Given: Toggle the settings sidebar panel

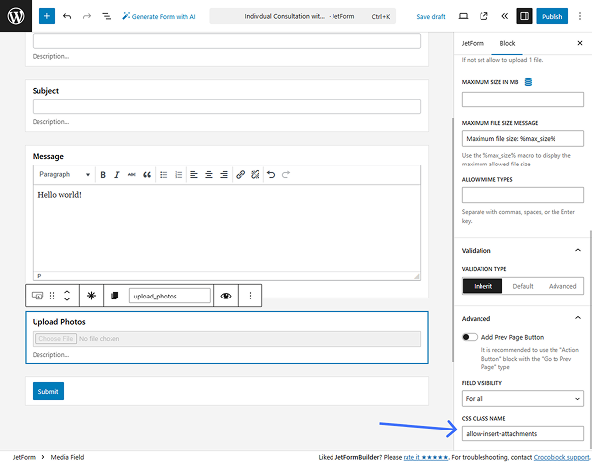Looking at the screenshot, I should click(524, 16).
